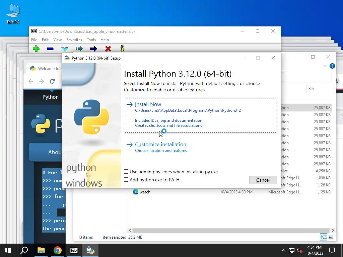Switch to large icons view in File Explorer
This screenshot has width=343, height=257.
(x=331, y=237)
